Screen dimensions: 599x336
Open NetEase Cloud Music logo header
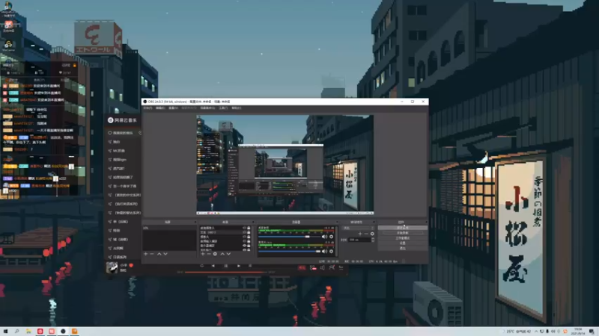coord(122,120)
